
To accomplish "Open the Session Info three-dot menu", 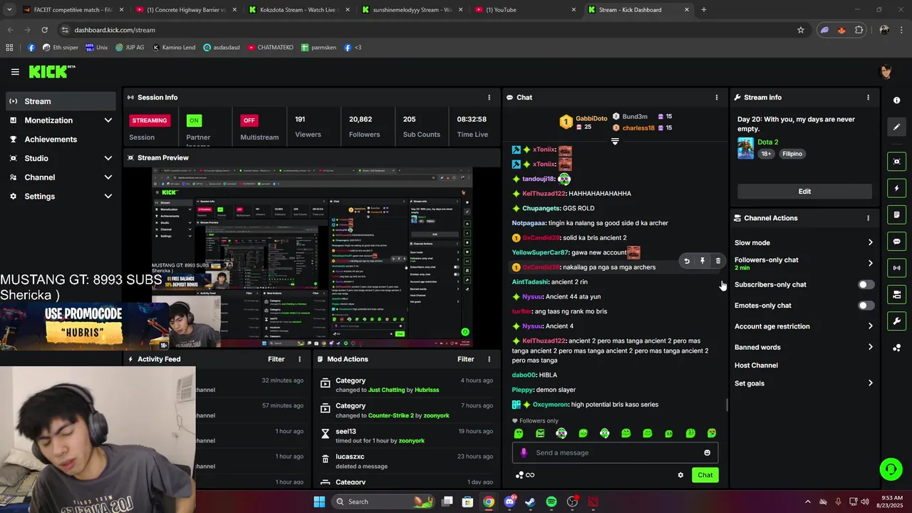I will click(x=489, y=98).
